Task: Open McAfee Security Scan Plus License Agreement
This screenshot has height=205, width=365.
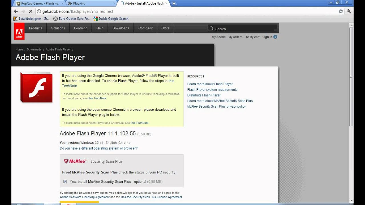Action: (x=151, y=197)
